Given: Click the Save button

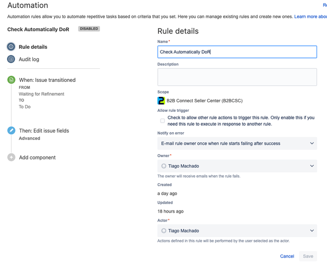Looking at the screenshot, I should [308, 256].
